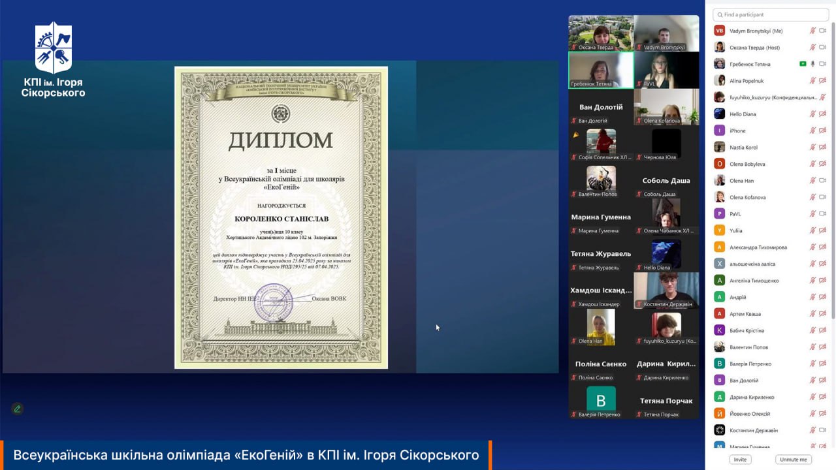Click the muted mic icon for Vadym Bronytskyi (Me)
The image size is (836, 470).
(813, 31)
